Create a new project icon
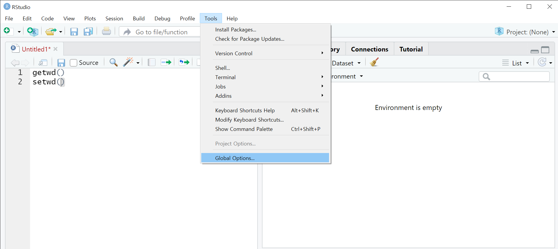The width and height of the screenshot is (558, 249). [x=33, y=31]
